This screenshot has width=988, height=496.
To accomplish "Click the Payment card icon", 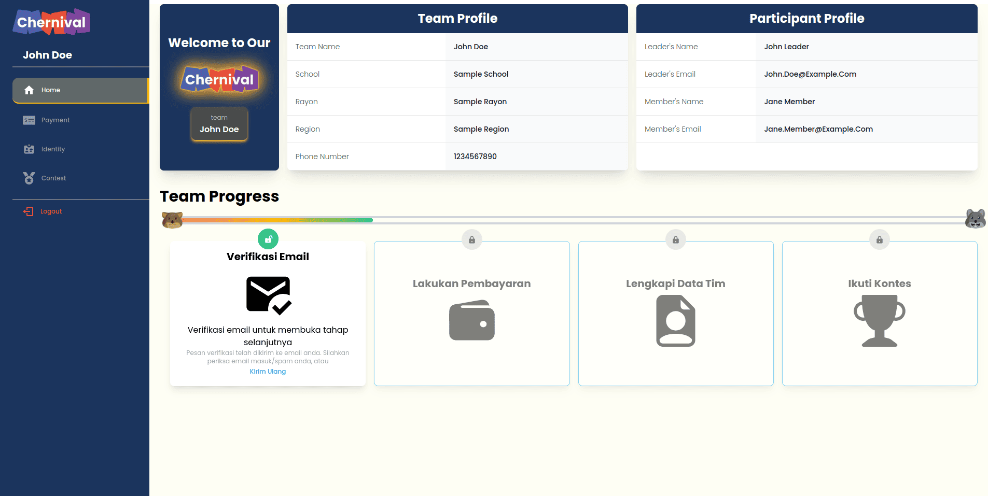I will click(x=29, y=120).
